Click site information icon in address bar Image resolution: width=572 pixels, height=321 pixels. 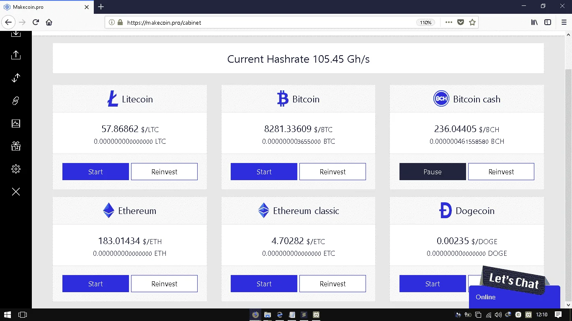112,23
